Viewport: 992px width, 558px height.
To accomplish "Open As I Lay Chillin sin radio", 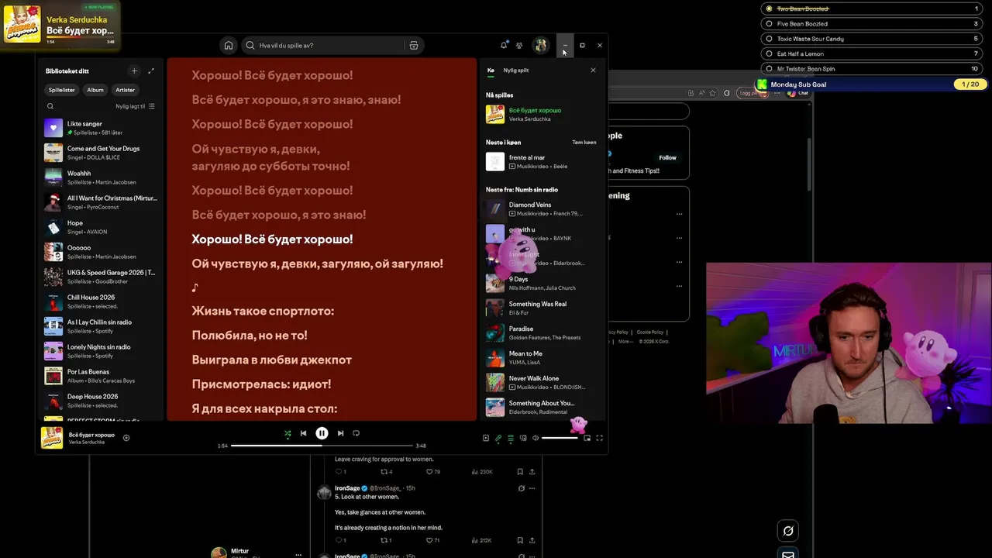I will click(101, 326).
